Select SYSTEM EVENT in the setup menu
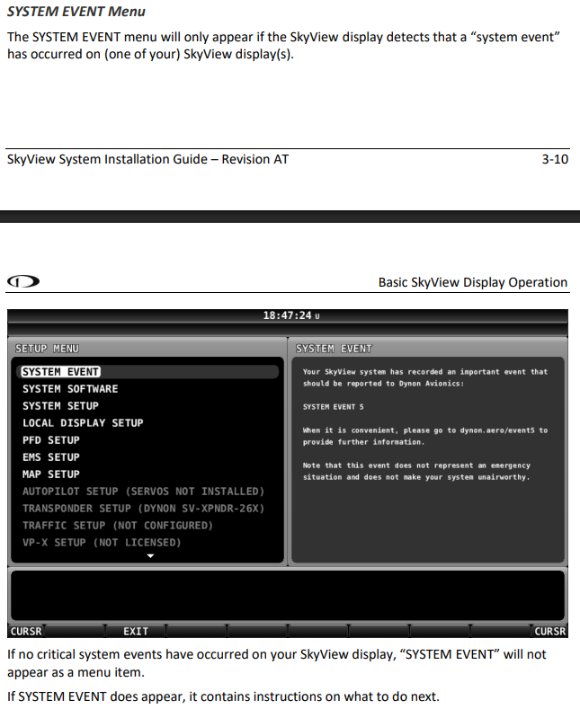580x709 pixels. point(147,372)
